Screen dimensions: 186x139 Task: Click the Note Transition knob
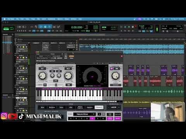68,76
